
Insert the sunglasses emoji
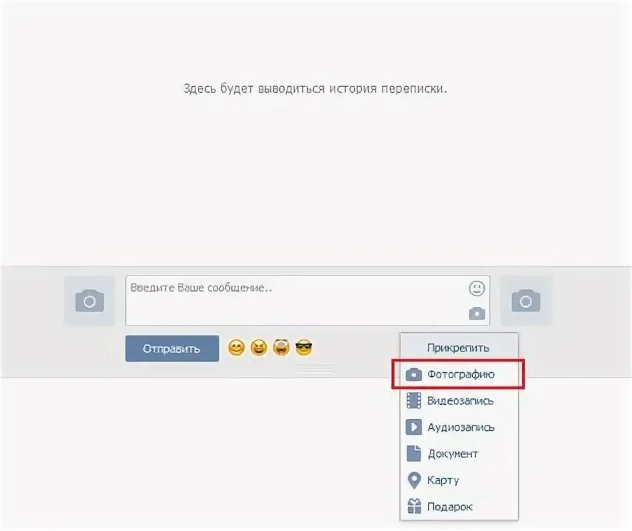point(304,348)
